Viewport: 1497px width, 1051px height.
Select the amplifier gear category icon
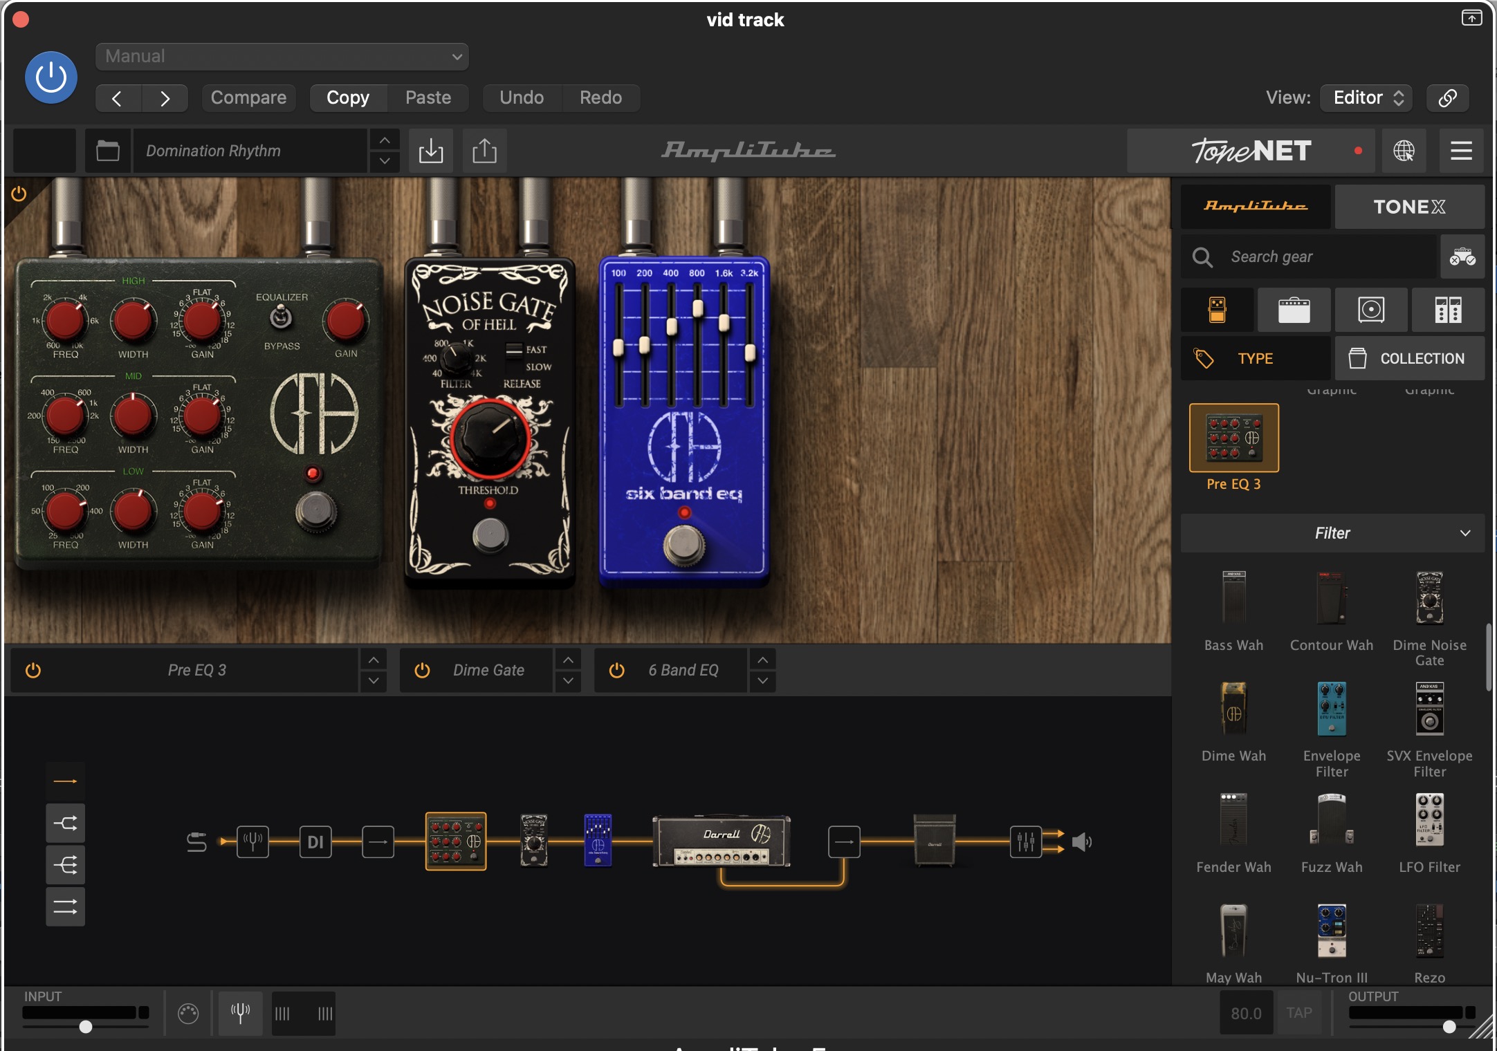[x=1294, y=310]
